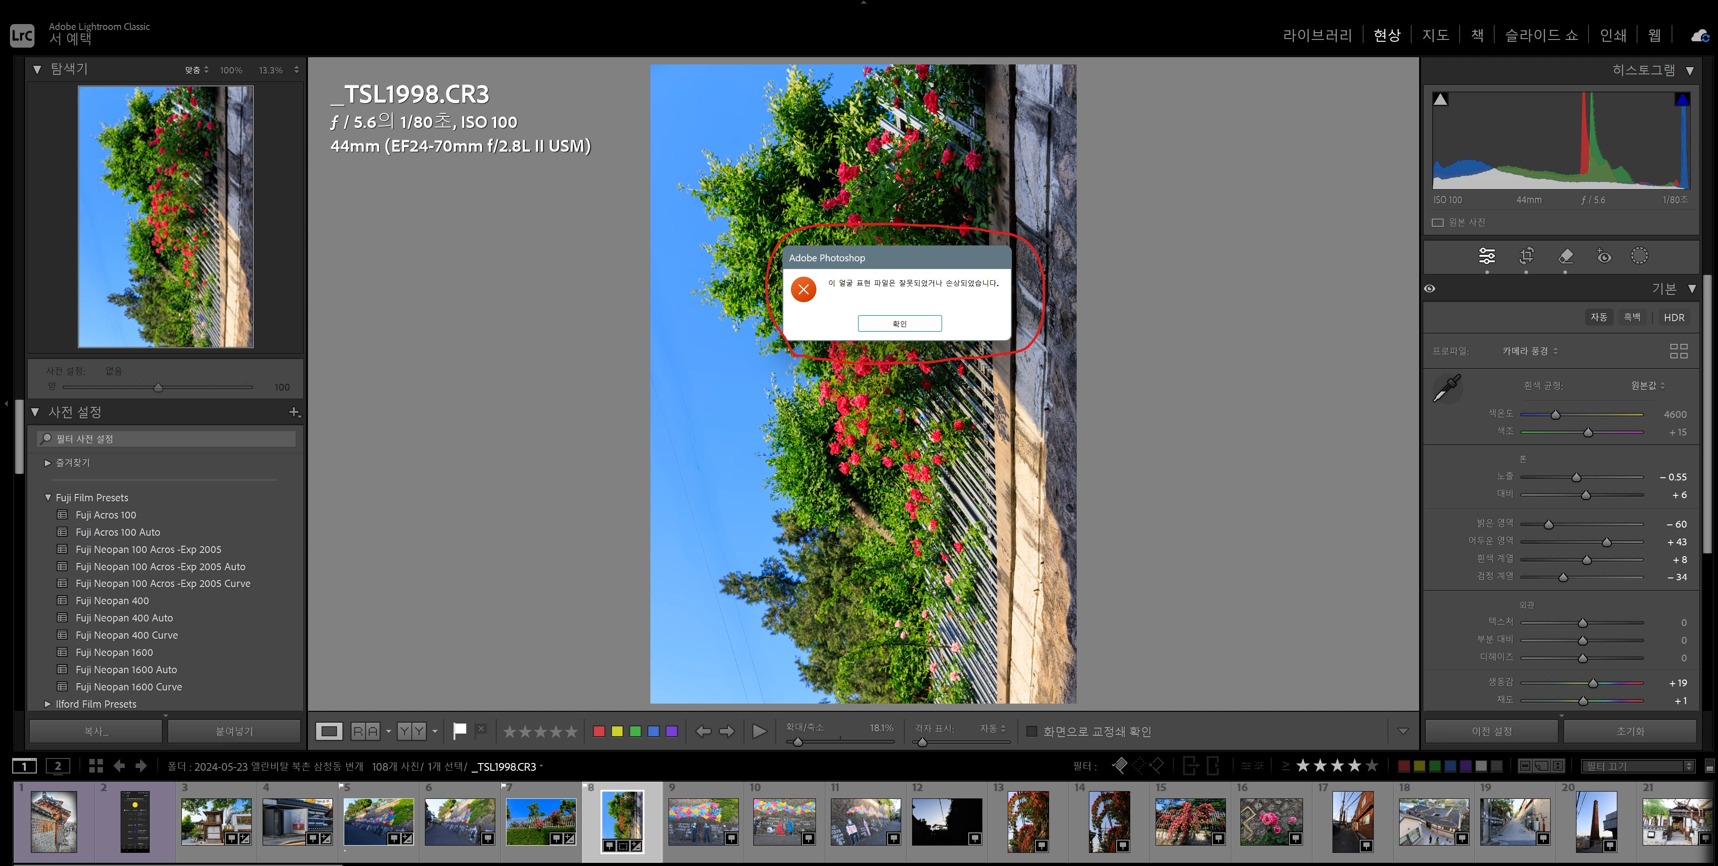
Task: Add new preset with plus icon
Action: (x=293, y=412)
